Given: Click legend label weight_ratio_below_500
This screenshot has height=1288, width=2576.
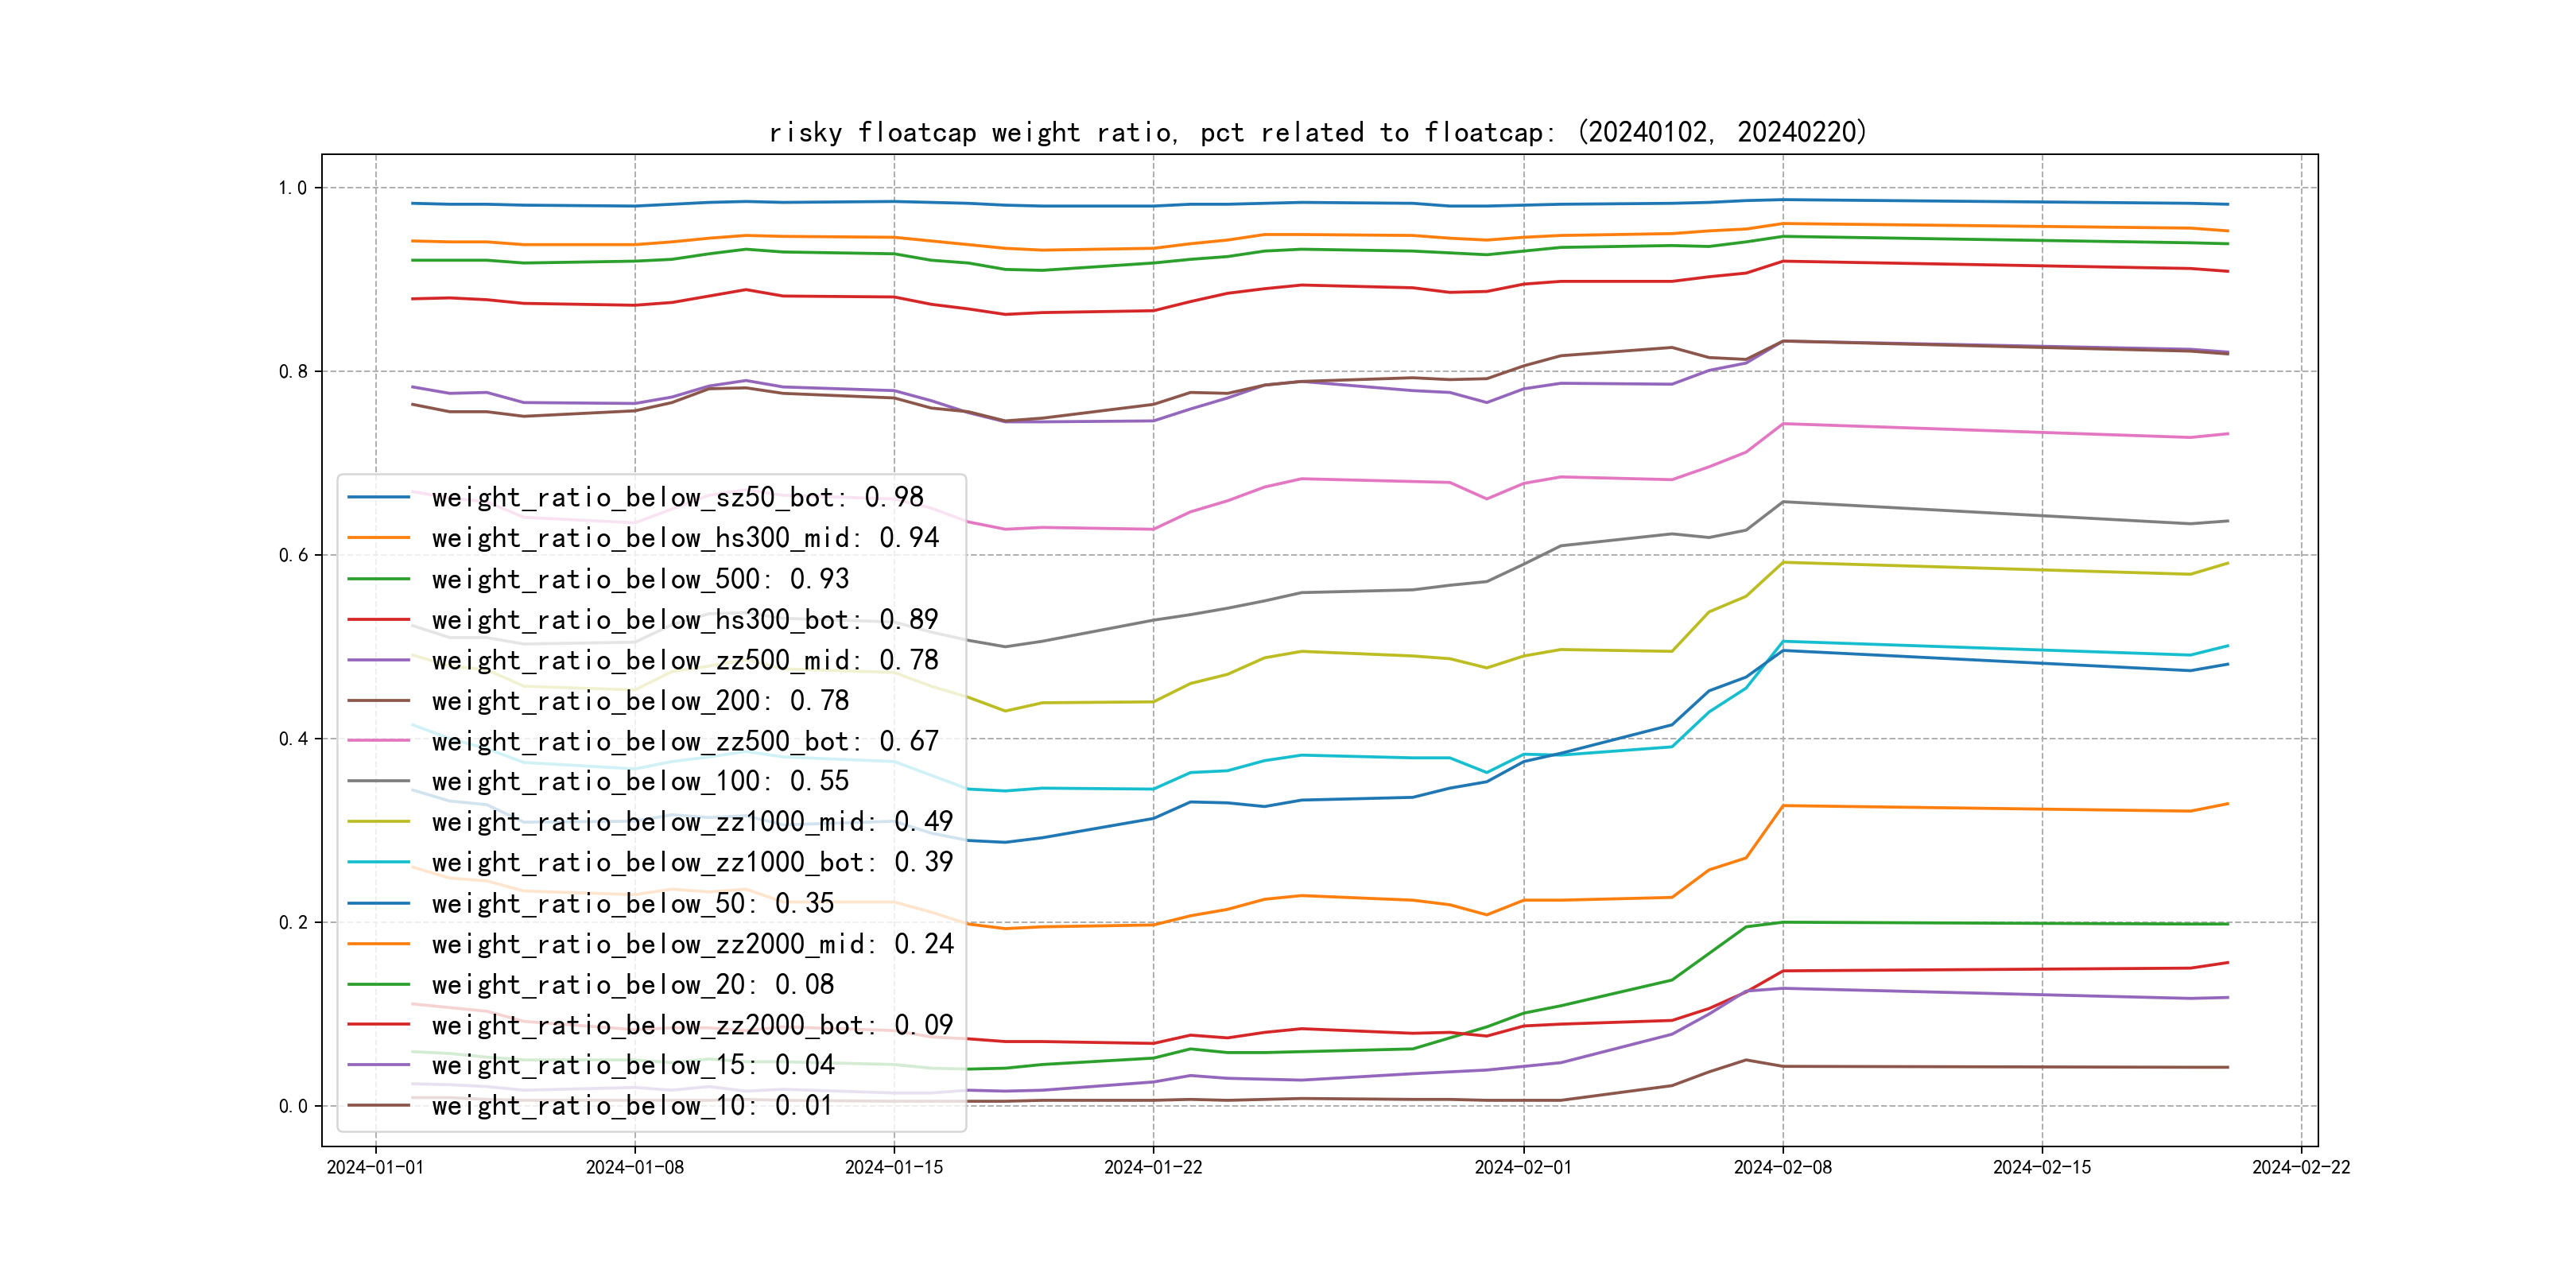Looking at the screenshot, I should click(x=640, y=579).
